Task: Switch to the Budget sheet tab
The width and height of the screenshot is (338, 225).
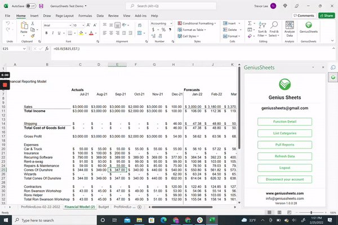Action: click(104, 206)
